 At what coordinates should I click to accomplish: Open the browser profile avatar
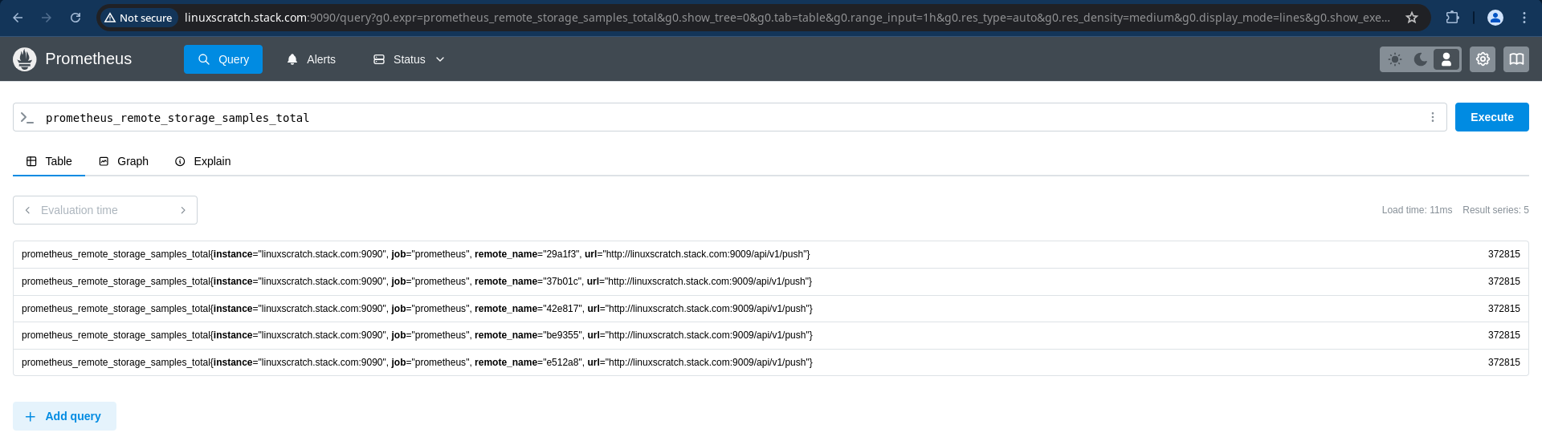(1495, 18)
